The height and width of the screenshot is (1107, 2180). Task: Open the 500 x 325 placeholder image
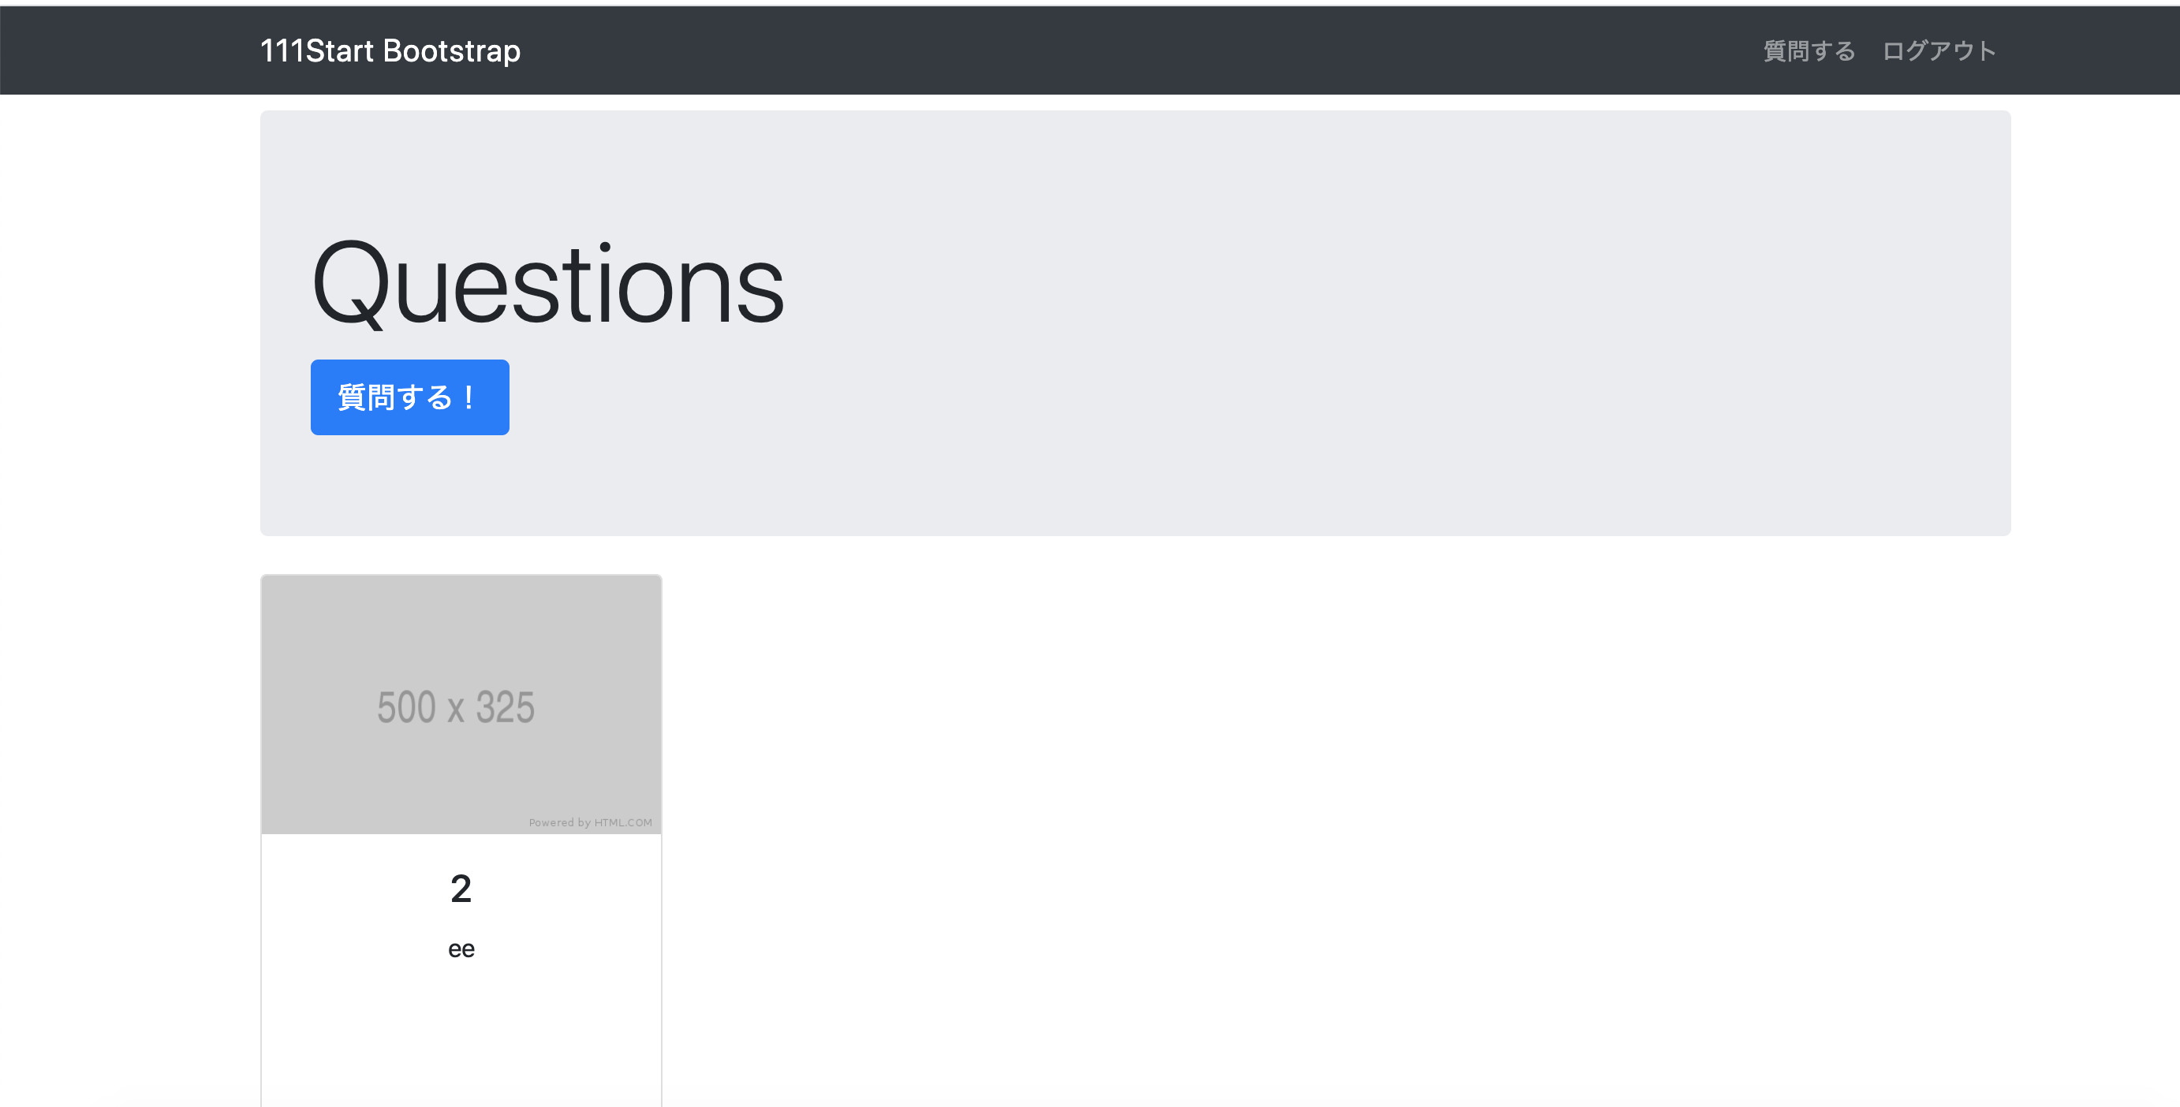(461, 704)
